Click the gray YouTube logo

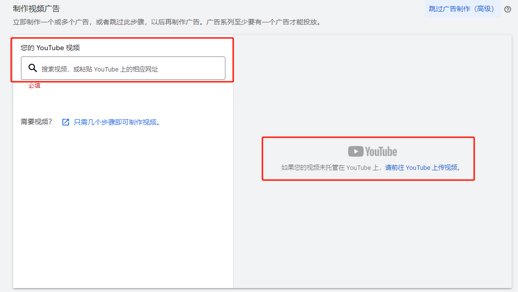coord(372,152)
